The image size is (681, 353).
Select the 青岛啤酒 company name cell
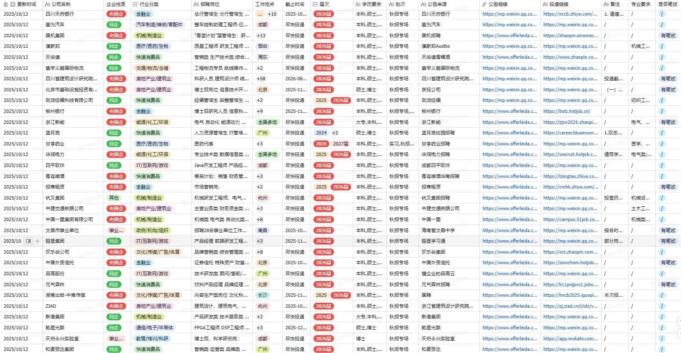coord(74,176)
